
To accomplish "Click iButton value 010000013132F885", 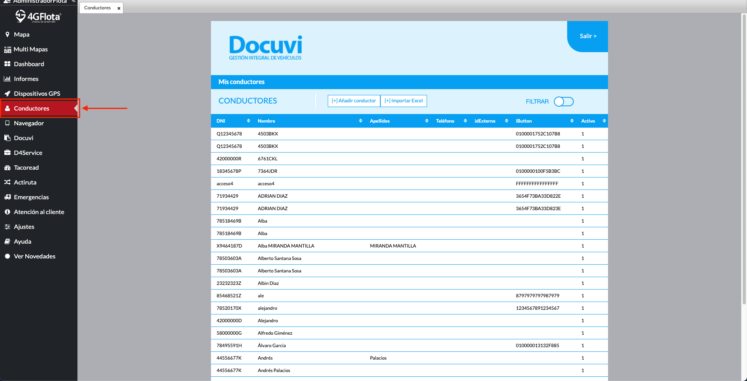I will (538, 346).
